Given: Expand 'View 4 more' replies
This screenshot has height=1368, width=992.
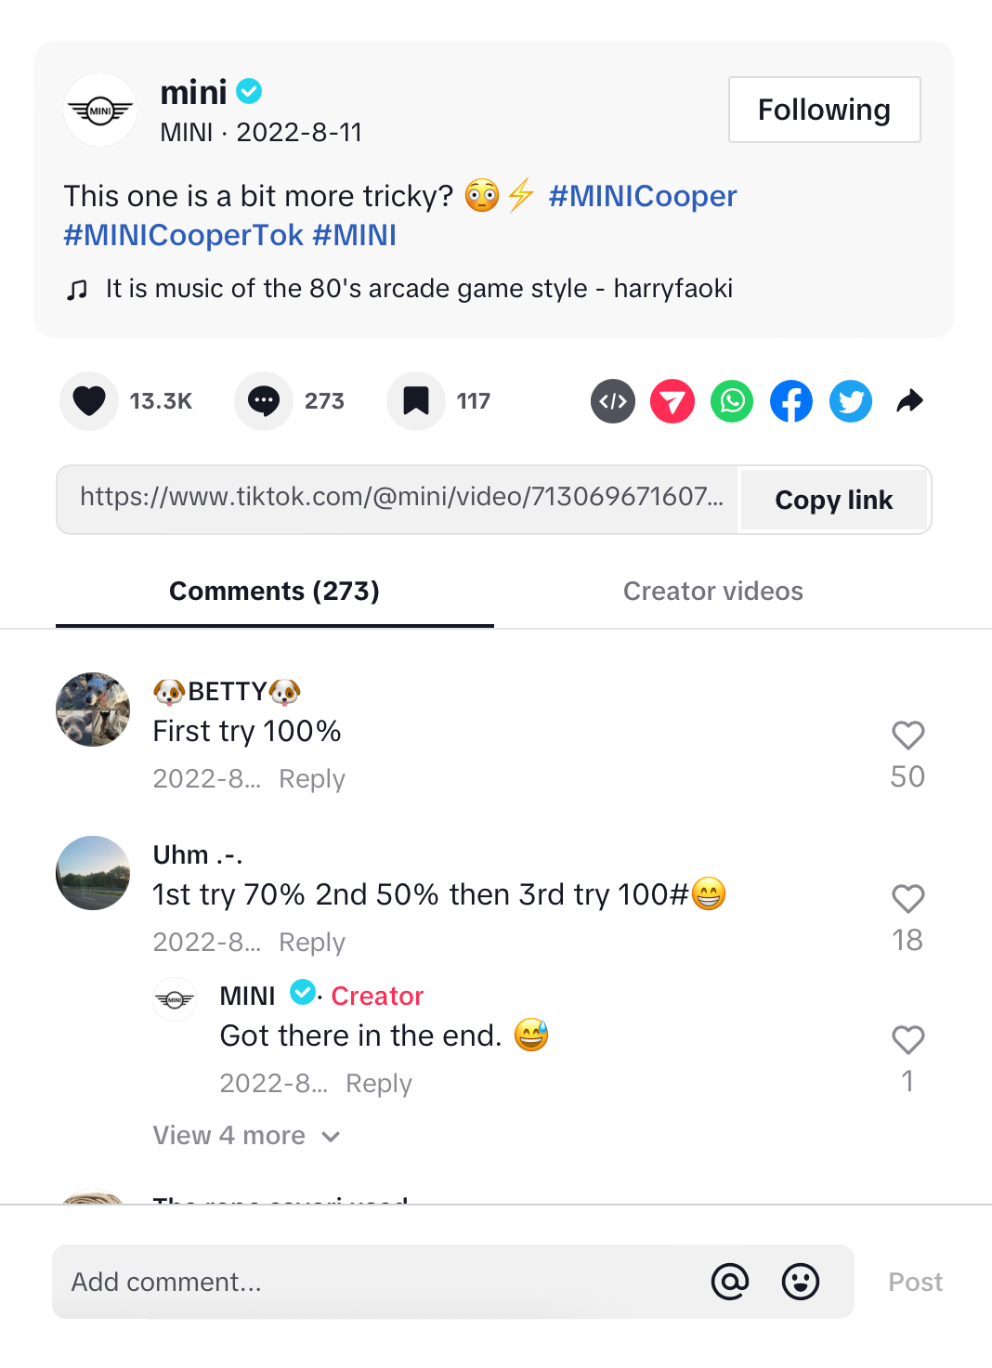Looking at the screenshot, I should [x=246, y=1136].
